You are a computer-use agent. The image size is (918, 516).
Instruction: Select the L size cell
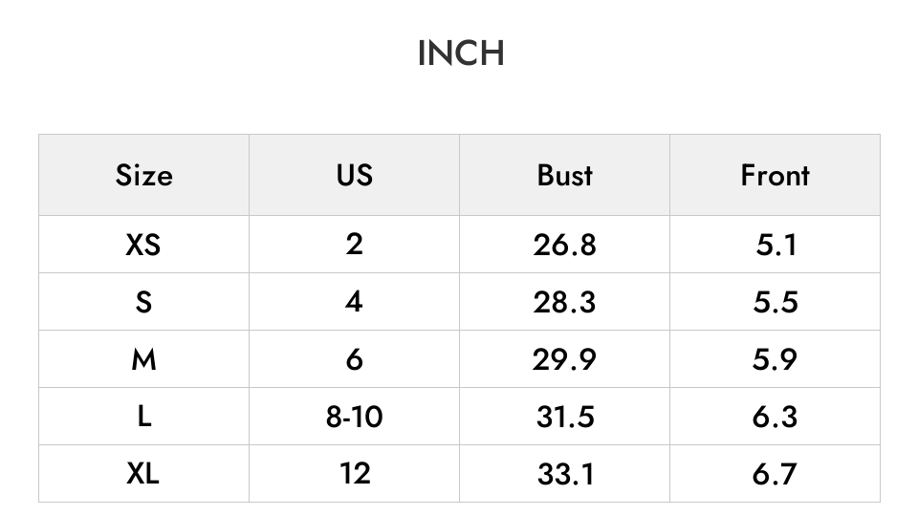tap(144, 416)
